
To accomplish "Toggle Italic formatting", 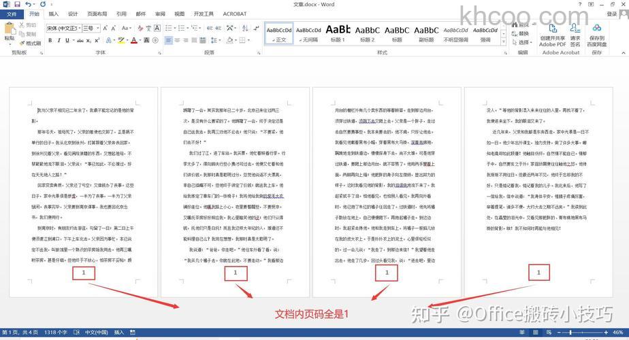I will 59,41.
